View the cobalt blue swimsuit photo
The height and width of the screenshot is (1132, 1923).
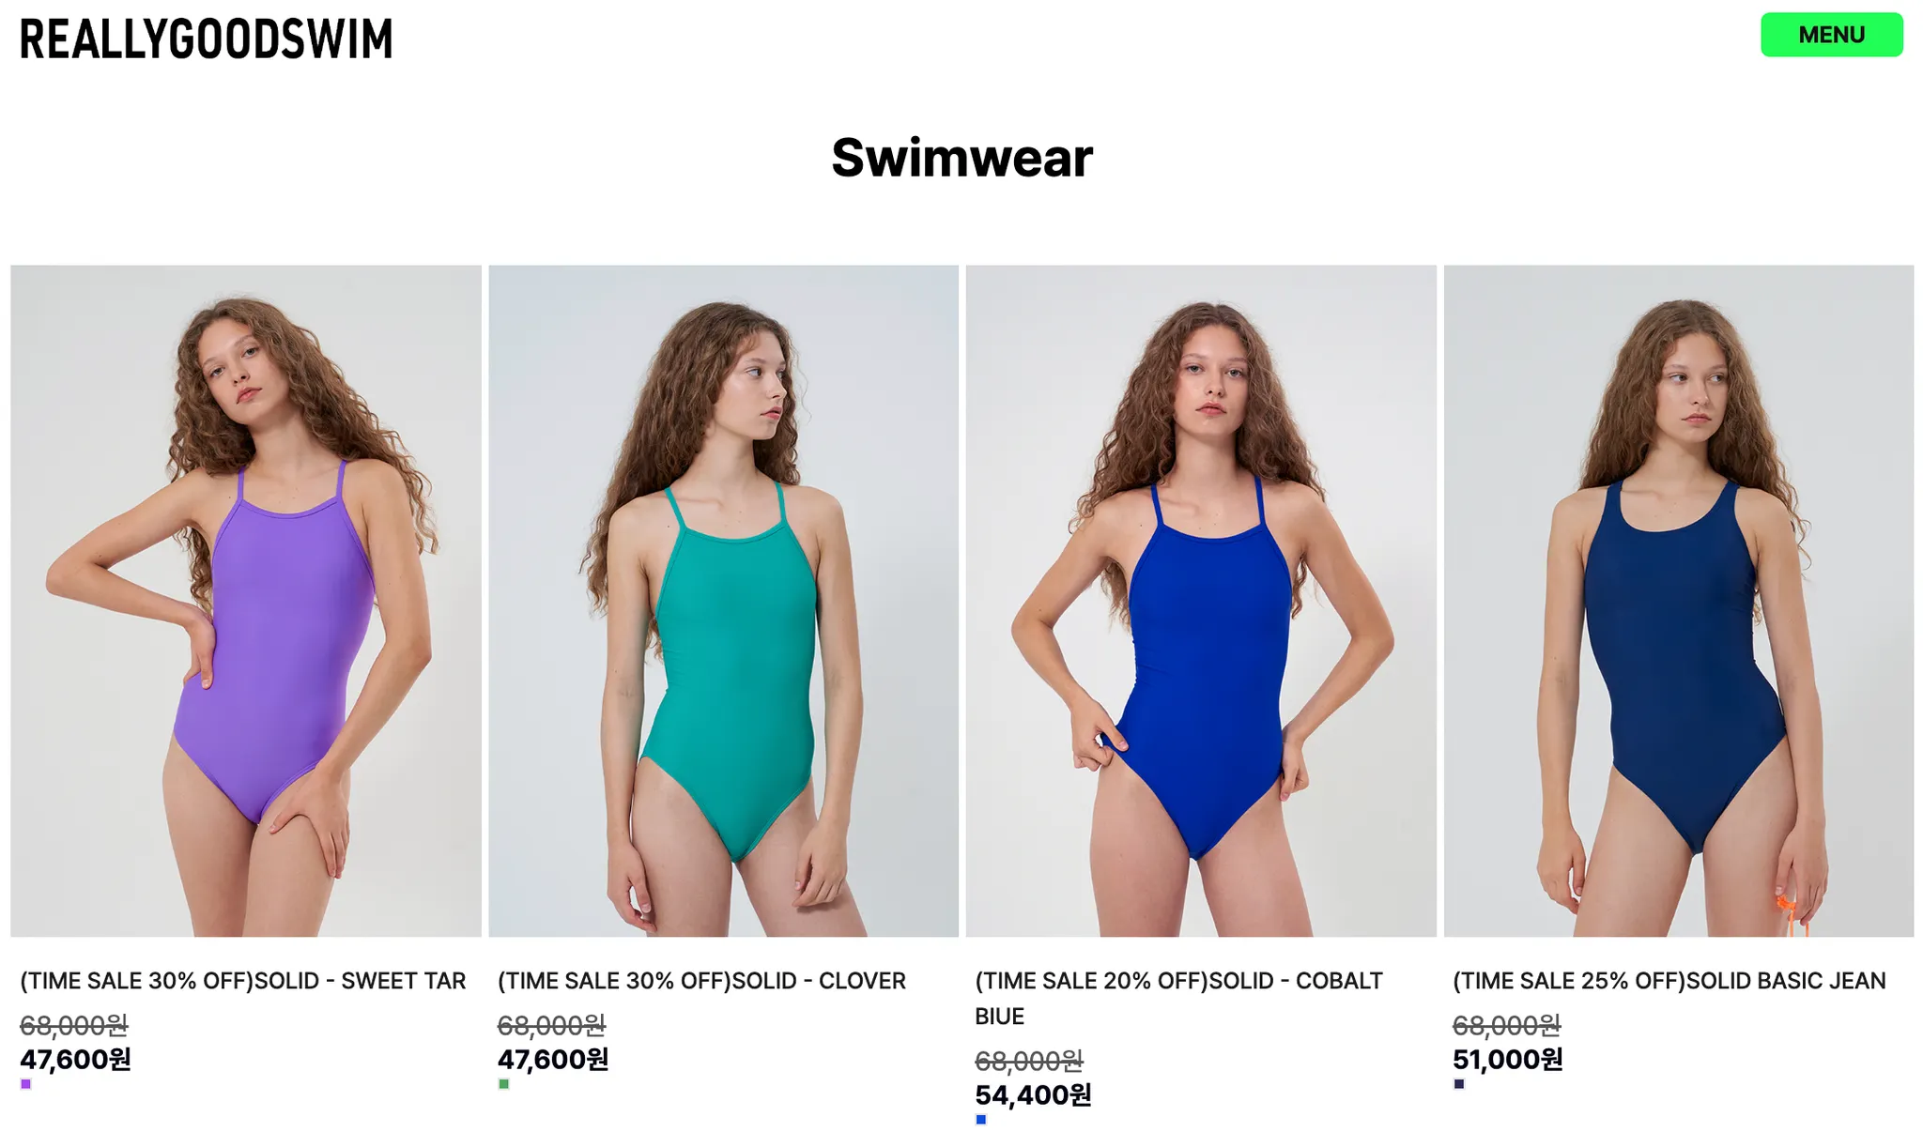[x=1201, y=601]
